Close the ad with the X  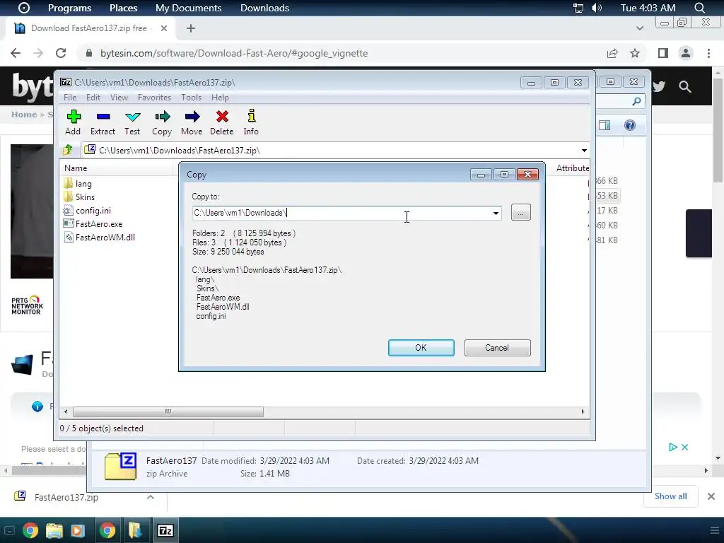click(684, 447)
